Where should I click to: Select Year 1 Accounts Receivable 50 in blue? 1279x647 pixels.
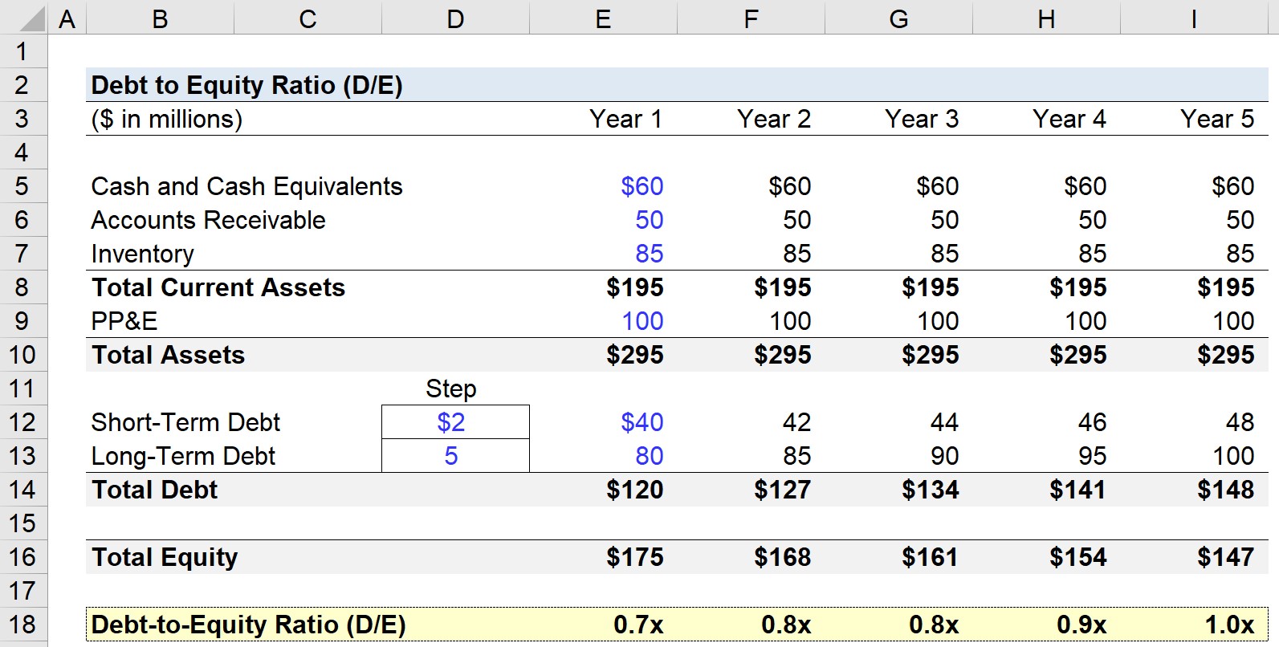point(650,220)
